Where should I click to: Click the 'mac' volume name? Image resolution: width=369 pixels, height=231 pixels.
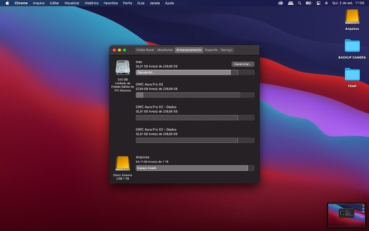139,62
